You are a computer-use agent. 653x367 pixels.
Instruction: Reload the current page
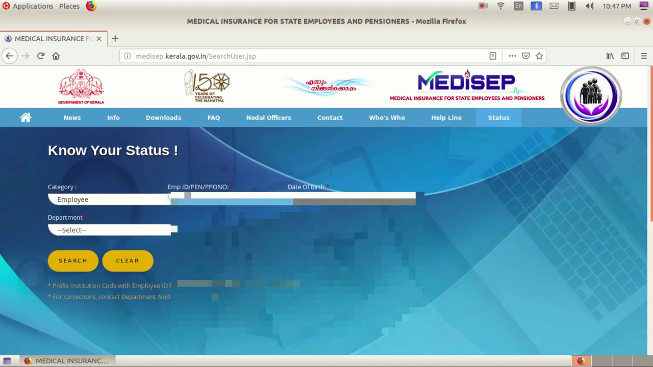click(41, 56)
